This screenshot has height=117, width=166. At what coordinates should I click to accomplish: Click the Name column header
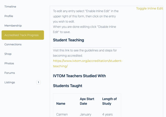61,103
